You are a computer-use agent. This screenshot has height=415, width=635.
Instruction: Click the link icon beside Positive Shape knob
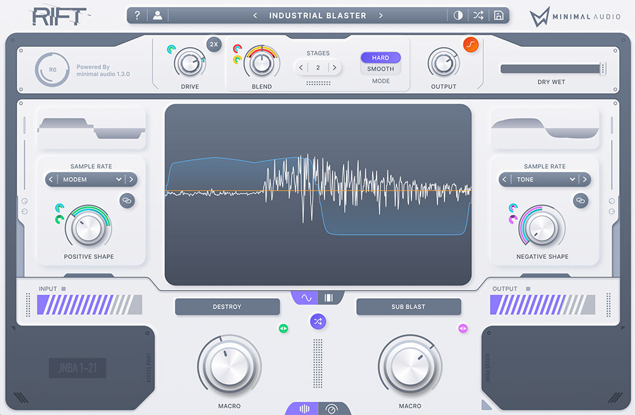click(126, 201)
